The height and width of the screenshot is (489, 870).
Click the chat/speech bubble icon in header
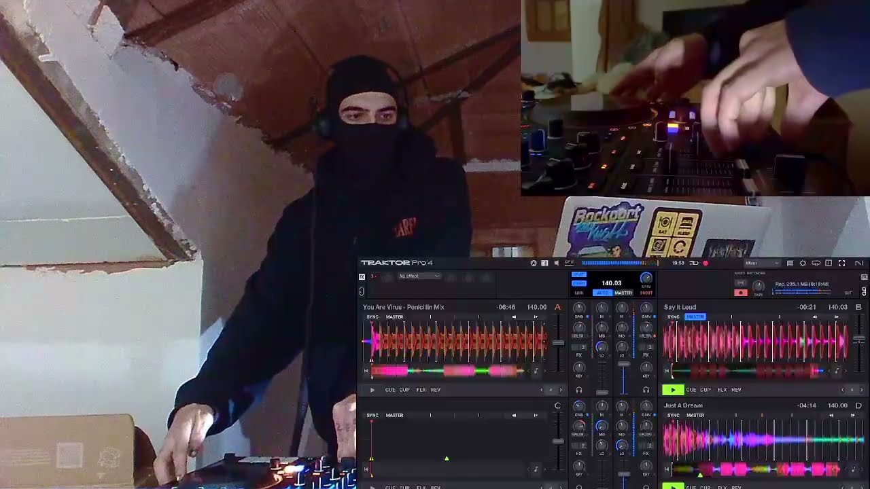(816, 263)
